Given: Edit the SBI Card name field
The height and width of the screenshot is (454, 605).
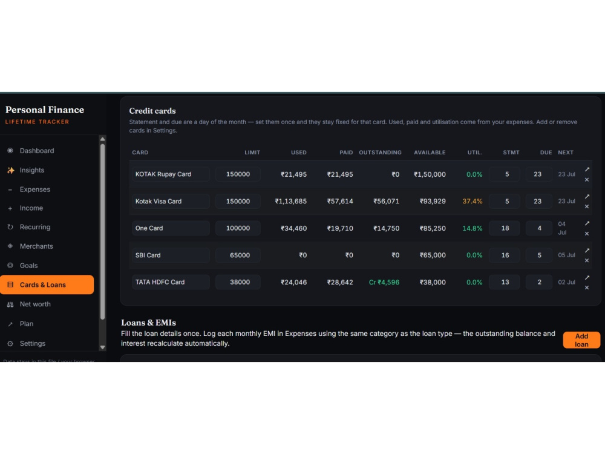Looking at the screenshot, I should (171, 255).
